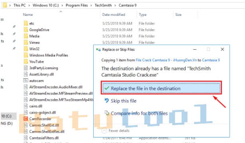Screen dimensions: 245x143
Task: Select AVStreamEncoder.MFTwoStreamMp4 file name
Action: click(61, 100)
